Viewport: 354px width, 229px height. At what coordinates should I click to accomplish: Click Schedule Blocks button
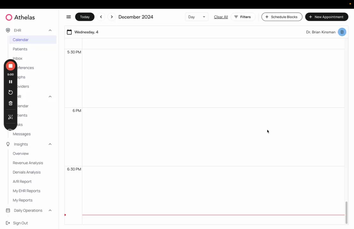point(282,17)
